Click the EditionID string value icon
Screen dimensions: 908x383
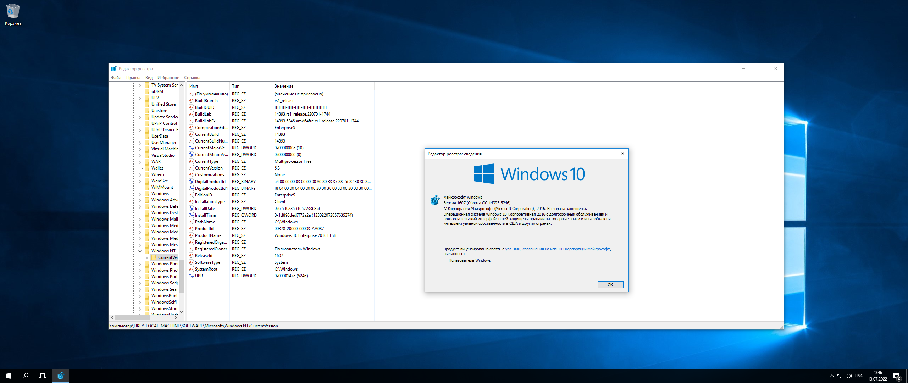[192, 195]
